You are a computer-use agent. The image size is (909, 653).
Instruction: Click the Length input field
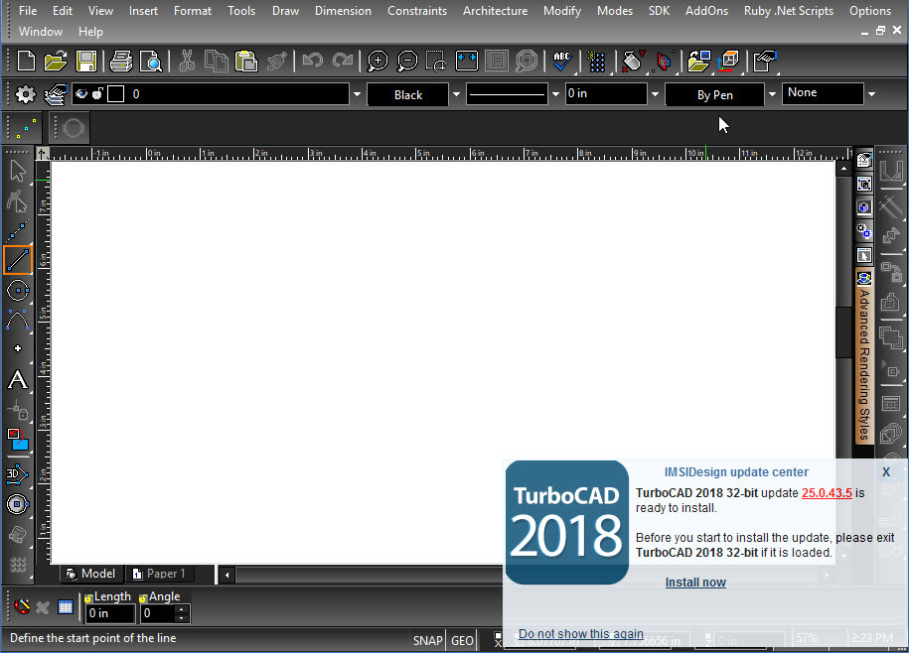[x=110, y=613]
